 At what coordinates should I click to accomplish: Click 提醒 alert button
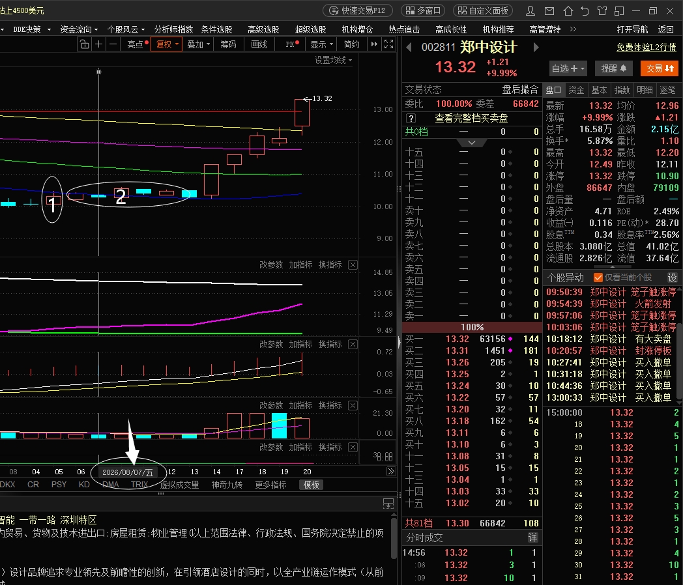613,68
